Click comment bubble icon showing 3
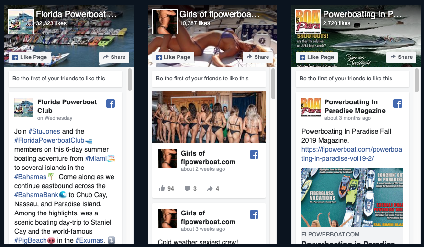This screenshot has height=247, width=424. (x=188, y=188)
